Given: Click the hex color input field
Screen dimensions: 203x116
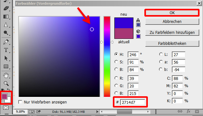Looking at the screenshot, I should click(133, 102).
